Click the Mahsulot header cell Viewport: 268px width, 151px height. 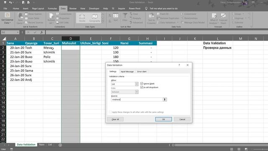(x=70, y=43)
